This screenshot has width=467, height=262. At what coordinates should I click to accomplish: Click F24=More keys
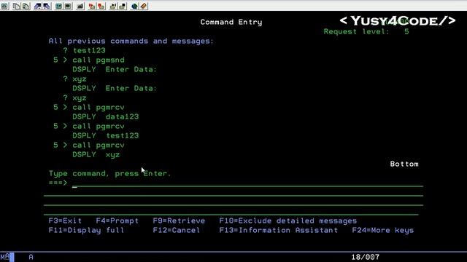[382, 230]
